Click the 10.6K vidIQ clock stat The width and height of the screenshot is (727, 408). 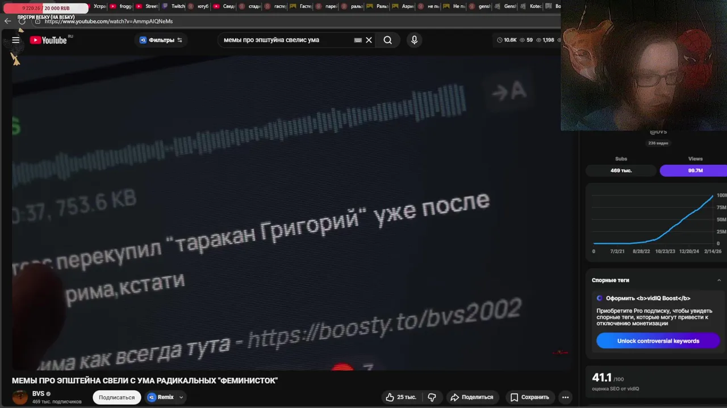click(x=507, y=40)
